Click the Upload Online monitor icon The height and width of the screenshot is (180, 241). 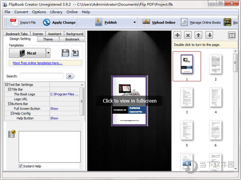(x=146, y=22)
